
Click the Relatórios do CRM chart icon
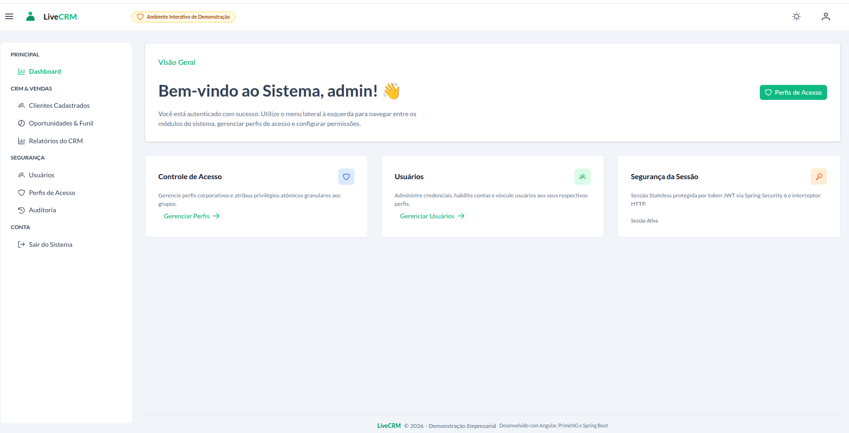(21, 141)
